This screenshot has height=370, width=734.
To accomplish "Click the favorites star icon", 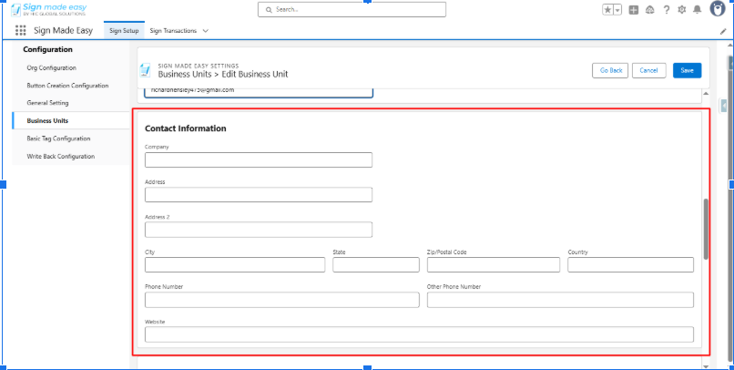I will point(607,10).
